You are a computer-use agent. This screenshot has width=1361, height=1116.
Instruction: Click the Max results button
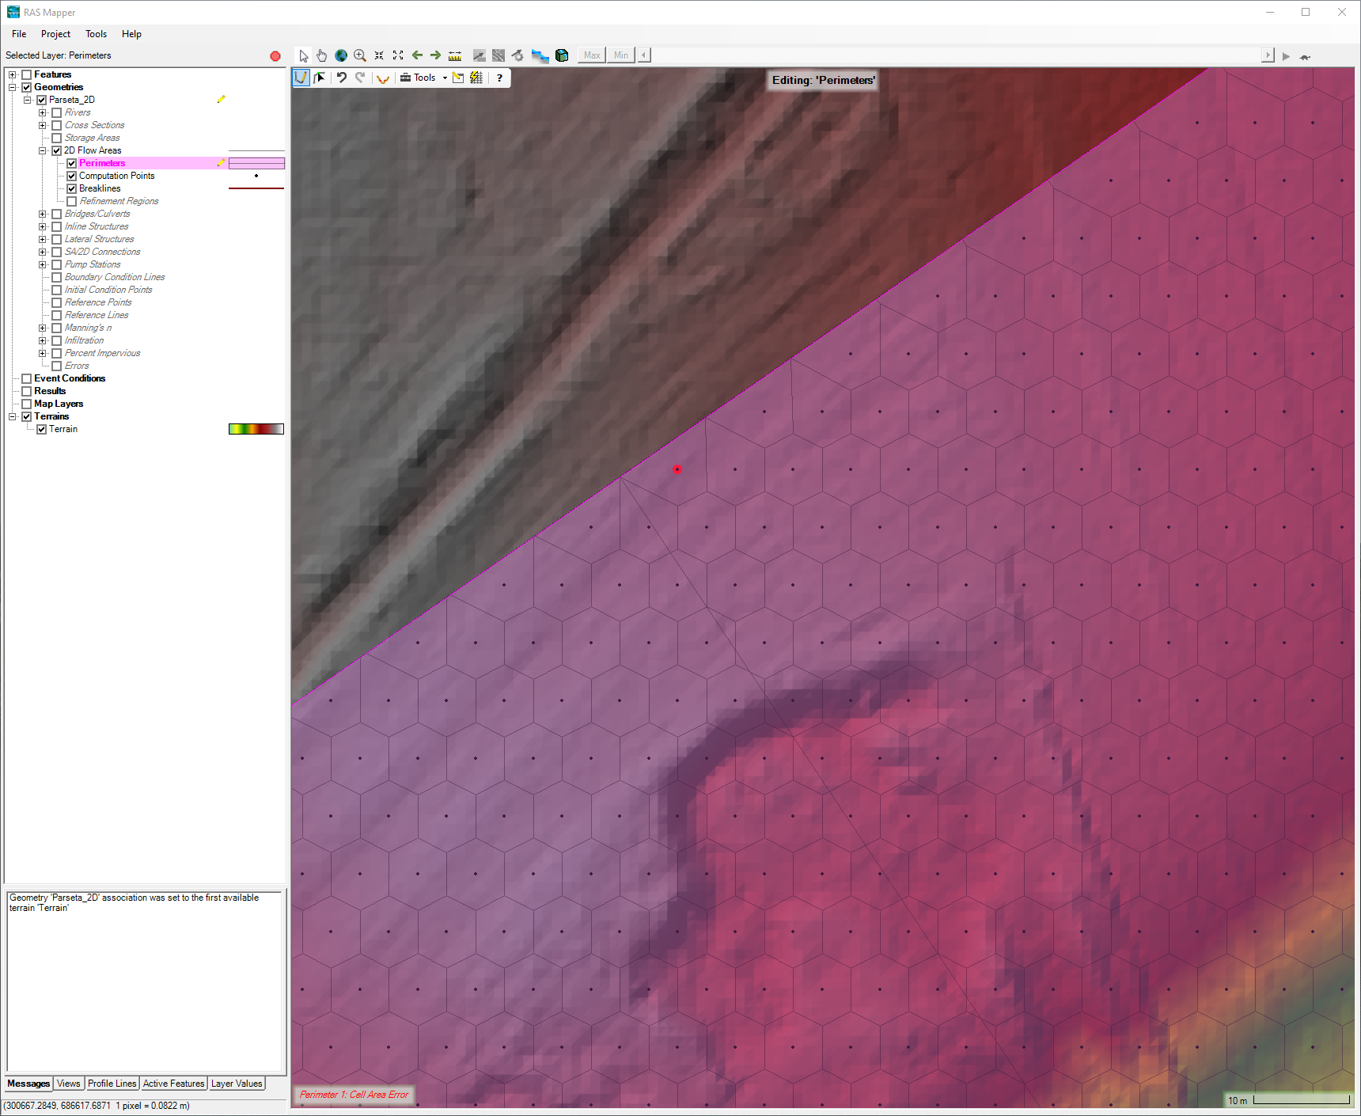coord(592,55)
